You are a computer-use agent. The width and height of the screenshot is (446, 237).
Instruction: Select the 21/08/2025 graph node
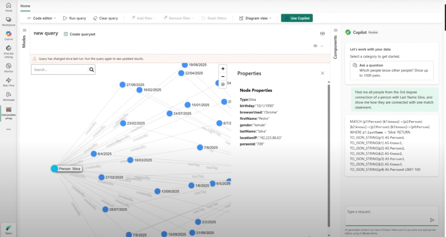(192, 233)
